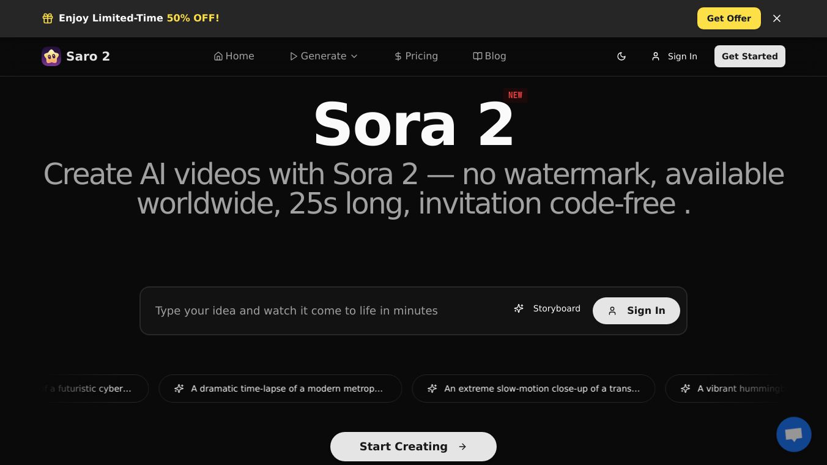
Task: Click the gift icon in promo banner
Action: [x=48, y=18]
